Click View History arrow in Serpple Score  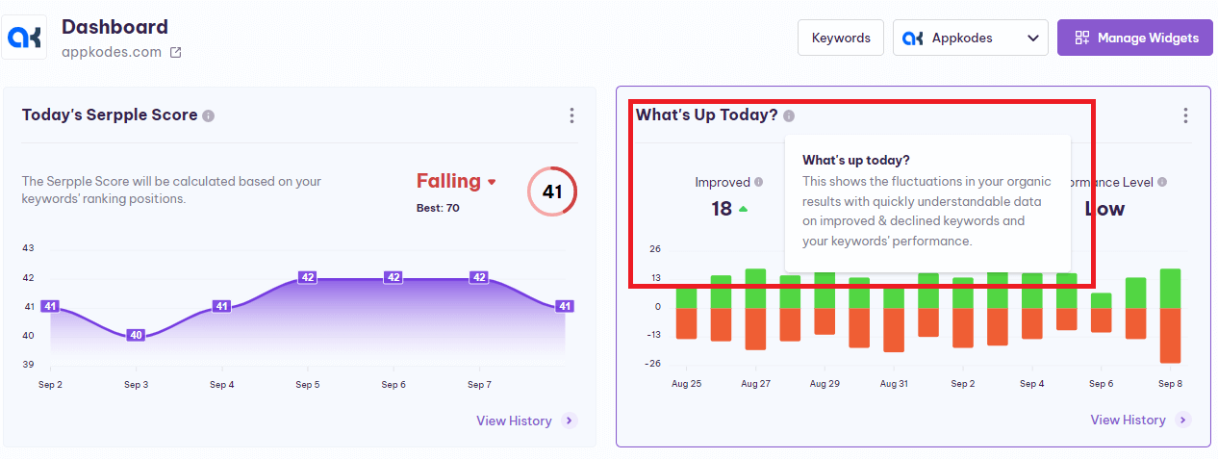[570, 421]
